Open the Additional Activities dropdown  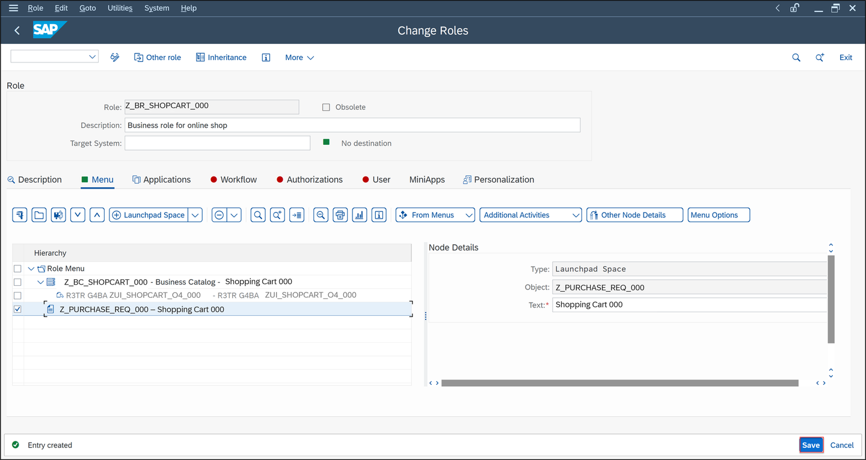coord(530,215)
